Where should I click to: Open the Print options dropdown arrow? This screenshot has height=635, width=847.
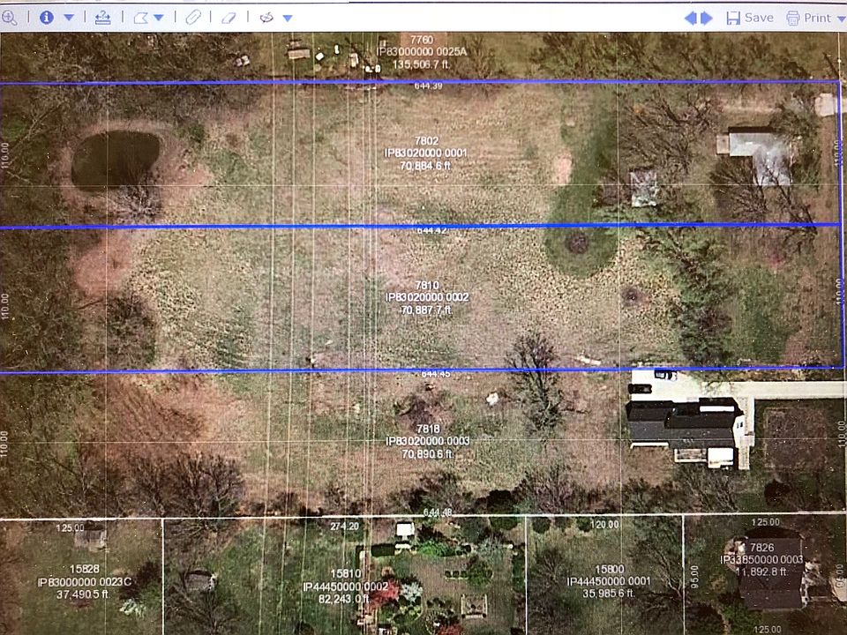(841, 19)
